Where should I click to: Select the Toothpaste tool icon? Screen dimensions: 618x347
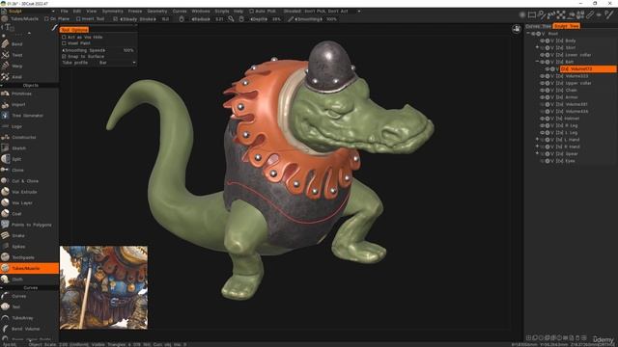click(x=5, y=257)
